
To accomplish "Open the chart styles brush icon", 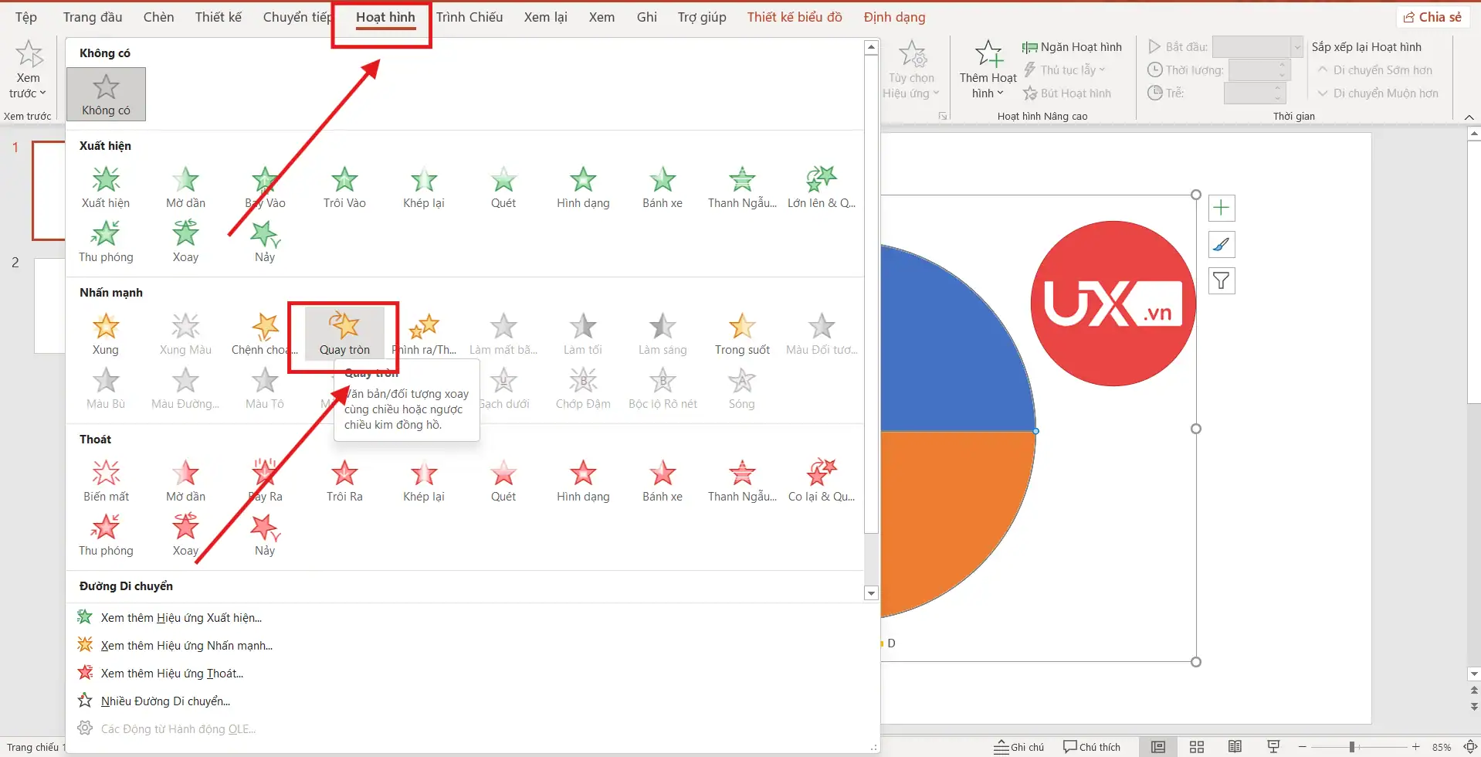I will click(x=1221, y=245).
